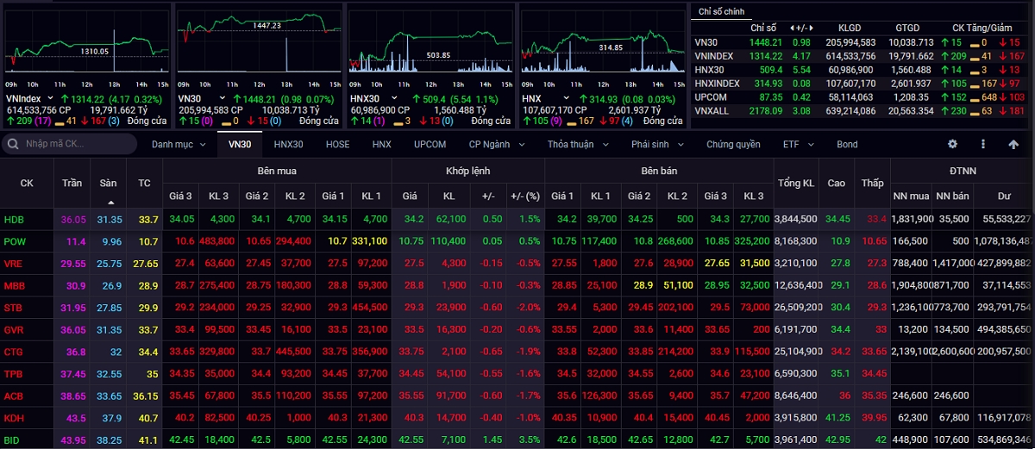
Task: Expand the CP Ngành dropdown
Action: click(495, 144)
